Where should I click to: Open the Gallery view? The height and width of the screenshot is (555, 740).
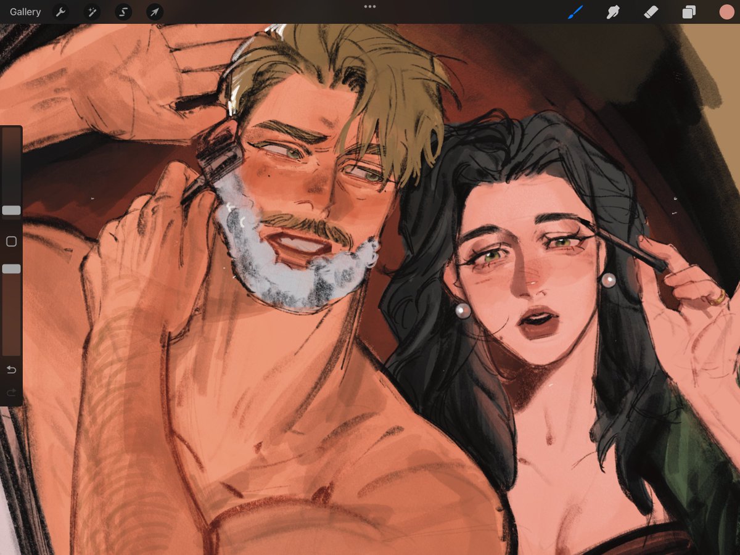[x=25, y=12]
